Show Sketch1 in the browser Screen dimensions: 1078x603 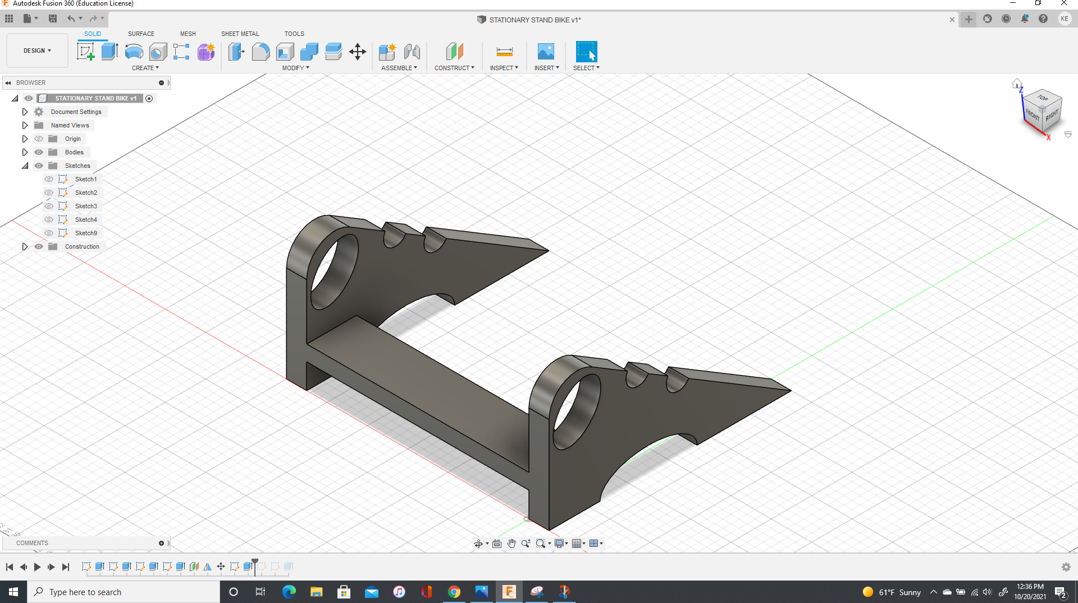(49, 179)
